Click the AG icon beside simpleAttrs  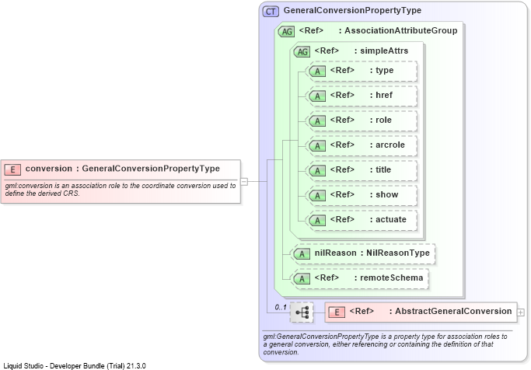click(302, 51)
